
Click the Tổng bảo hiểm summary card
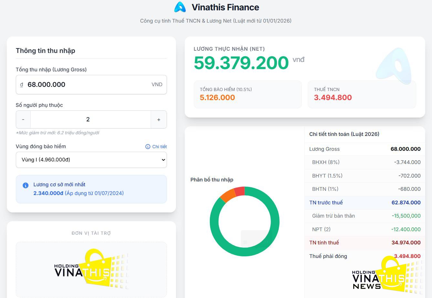click(247, 94)
